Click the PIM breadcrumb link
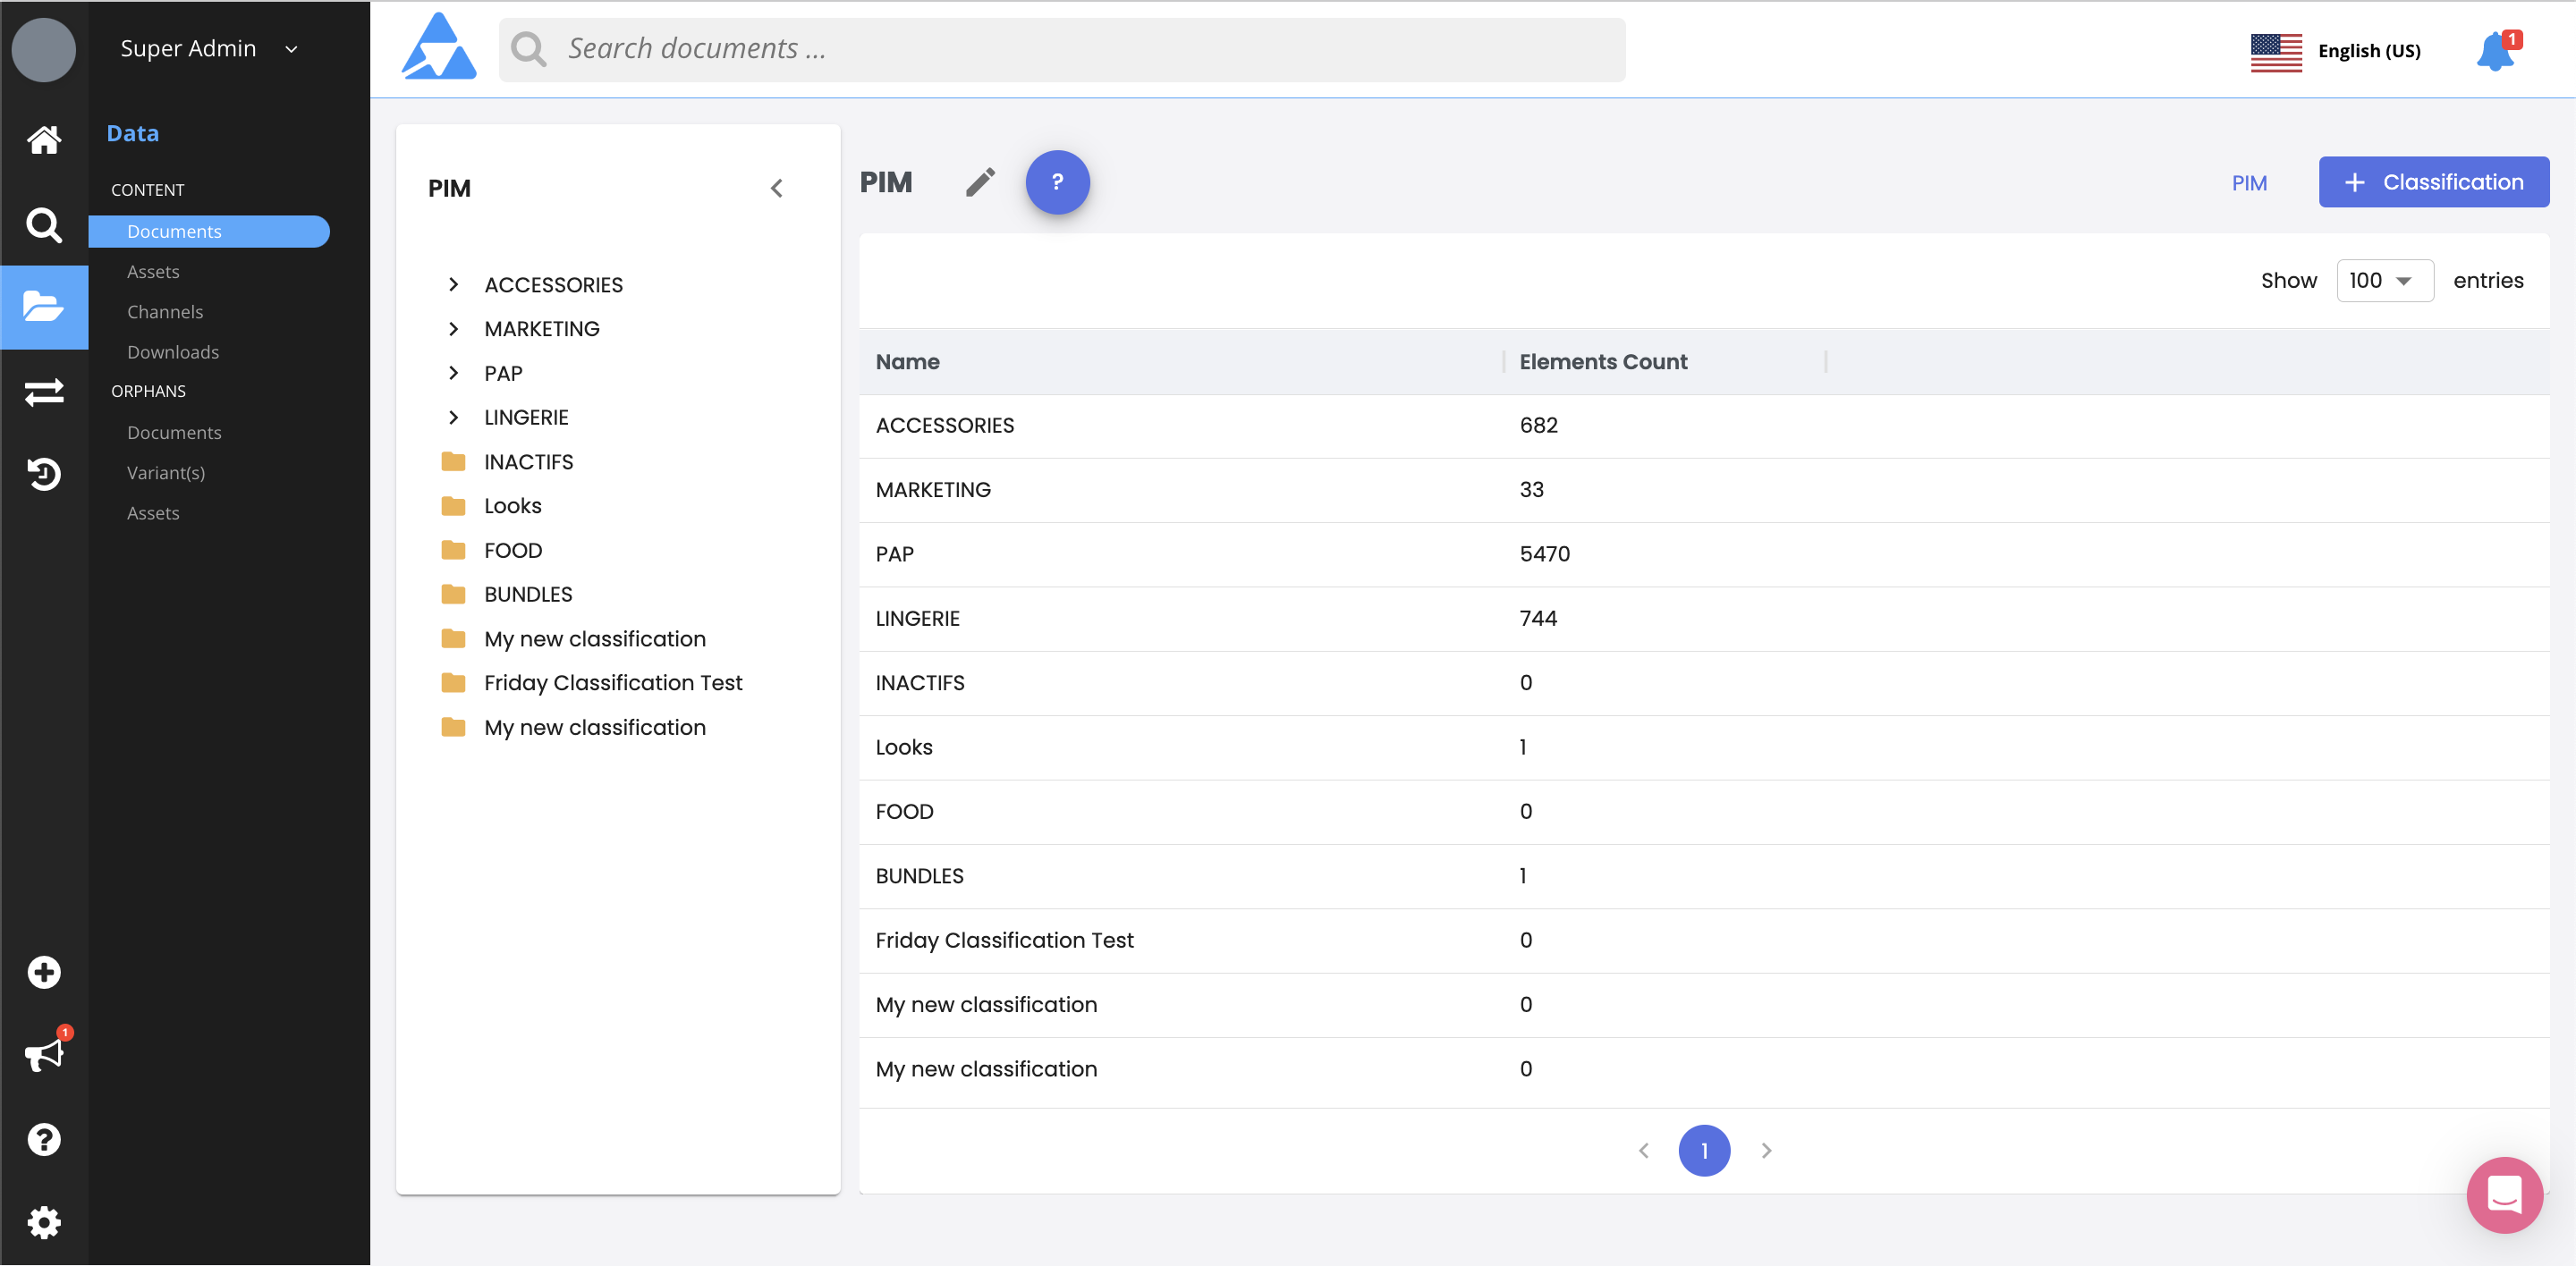Image resolution: width=2576 pixels, height=1266 pixels. (x=2249, y=183)
